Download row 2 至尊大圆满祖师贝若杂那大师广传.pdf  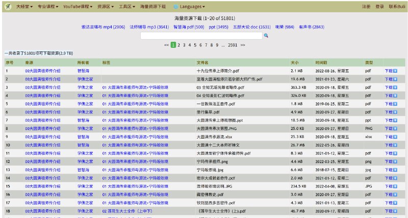391,79
